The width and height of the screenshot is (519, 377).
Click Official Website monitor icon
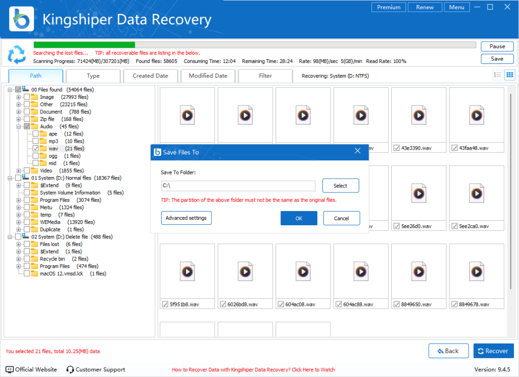pyautogui.click(x=10, y=369)
